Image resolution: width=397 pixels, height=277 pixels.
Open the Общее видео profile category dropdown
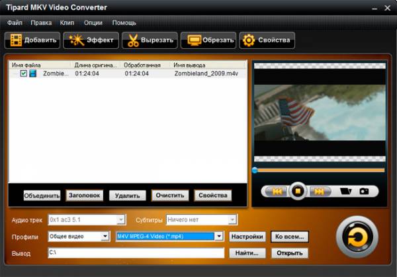(x=105, y=237)
